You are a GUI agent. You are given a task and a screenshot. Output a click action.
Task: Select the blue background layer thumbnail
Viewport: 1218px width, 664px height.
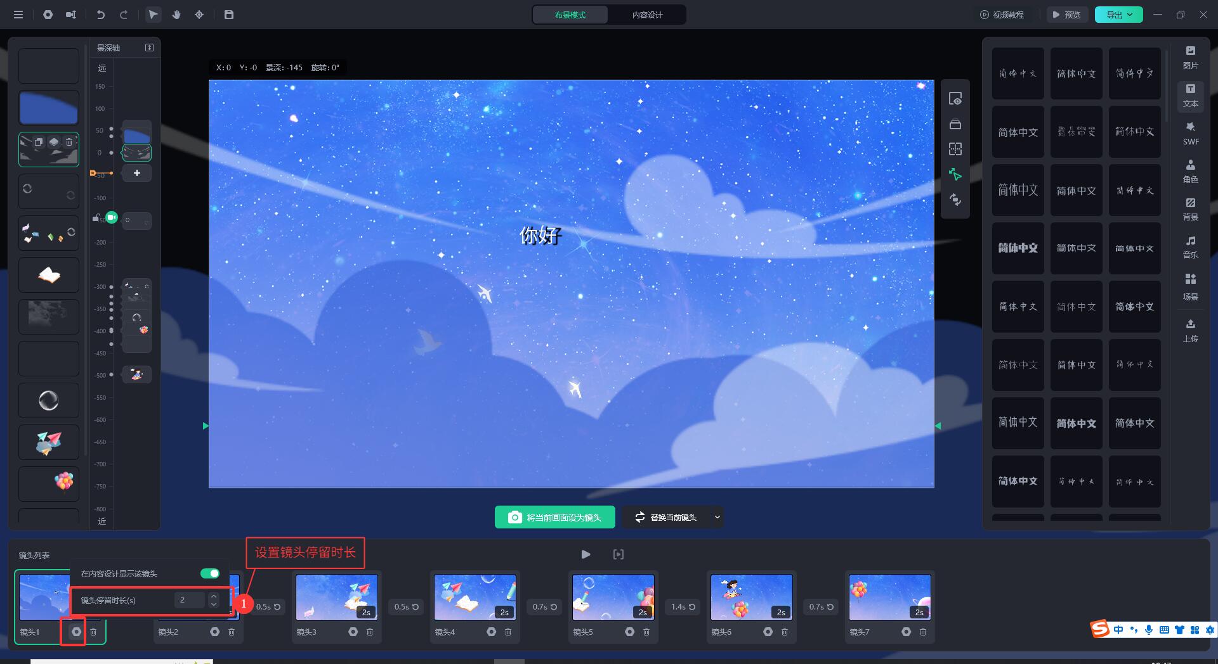point(49,107)
